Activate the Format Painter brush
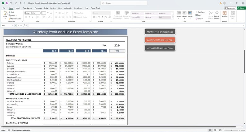246x132 pixels. [x=10, y=19]
